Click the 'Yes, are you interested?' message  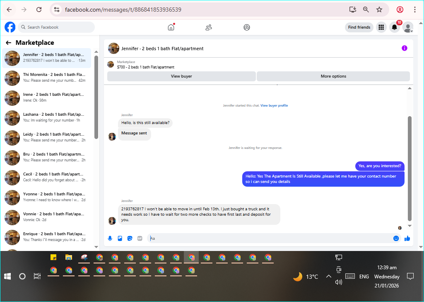coord(380,166)
